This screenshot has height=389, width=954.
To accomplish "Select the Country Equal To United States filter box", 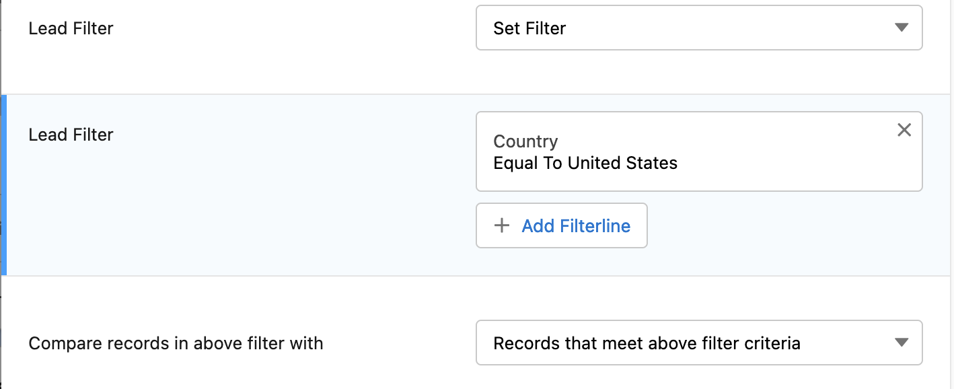I will (699, 151).
